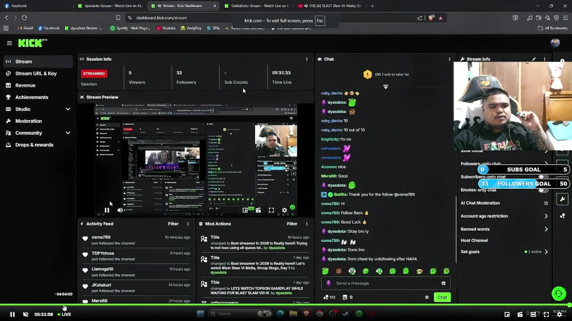Viewport: 572px width, 321px height.
Task: Collapse pinned gift banner arrow in chat
Action: 386,87
